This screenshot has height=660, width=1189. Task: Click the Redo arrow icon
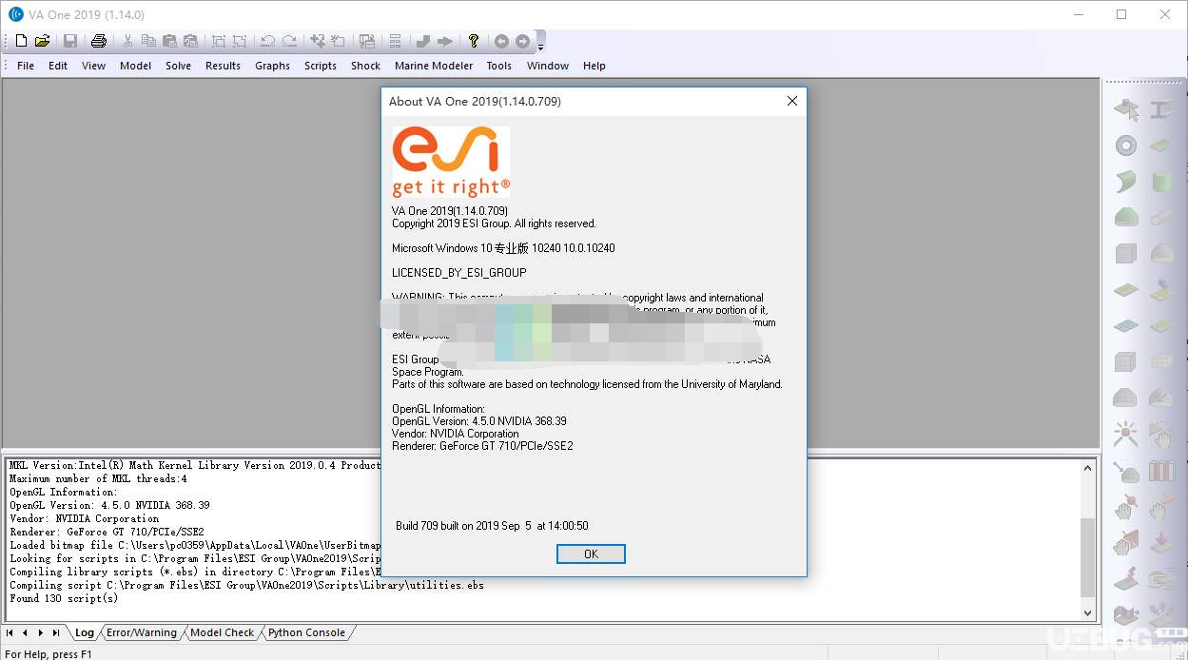click(x=289, y=41)
